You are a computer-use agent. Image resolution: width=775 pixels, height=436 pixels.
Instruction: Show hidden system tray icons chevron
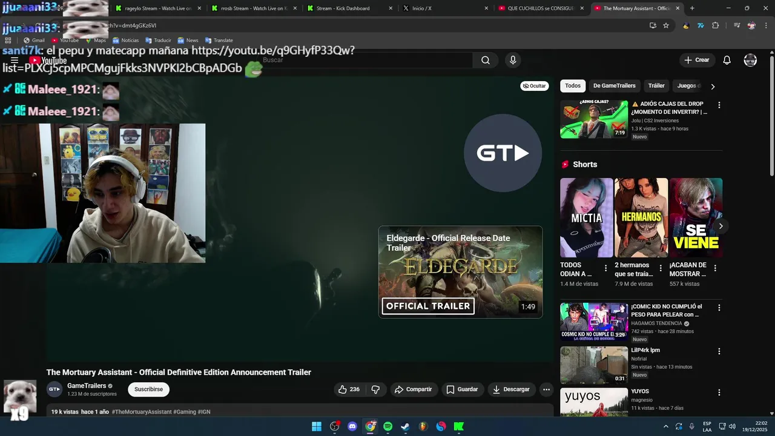pyautogui.click(x=666, y=426)
